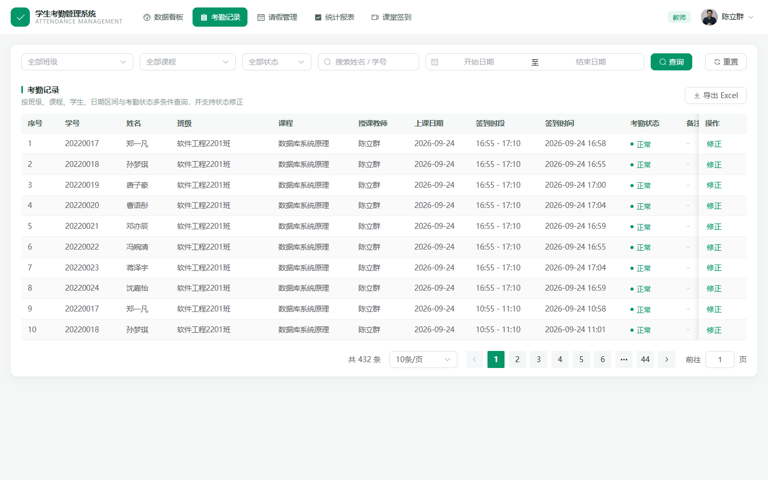Open 数据看板 dashboard menu
The height and width of the screenshot is (480, 768).
pos(163,17)
